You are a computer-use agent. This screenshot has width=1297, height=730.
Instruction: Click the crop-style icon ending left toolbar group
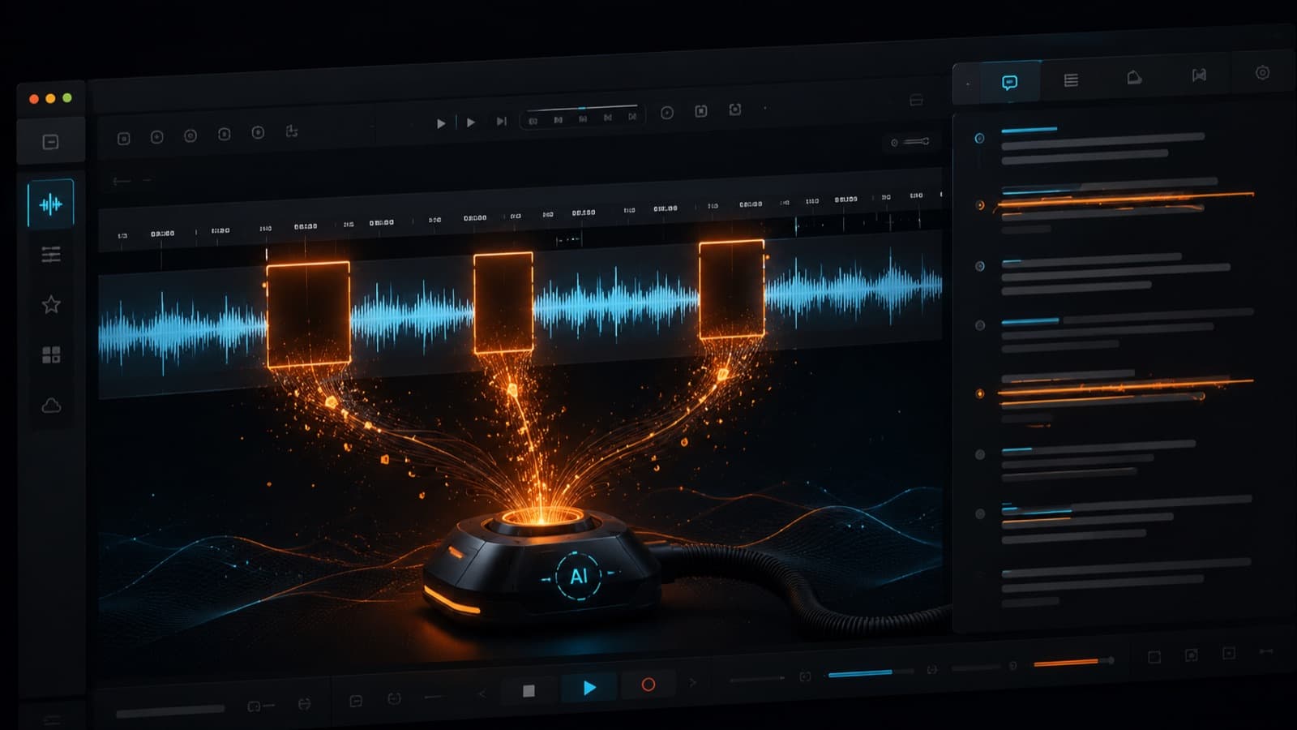click(x=292, y=131)
